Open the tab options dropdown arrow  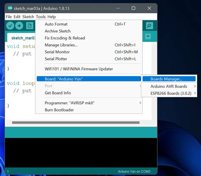point(148,36)
